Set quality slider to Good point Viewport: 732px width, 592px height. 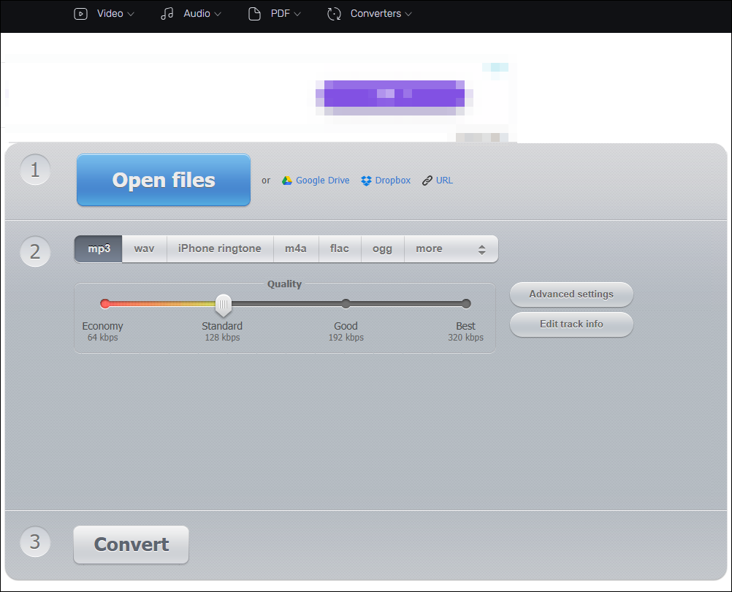click(x=346, y=304)
